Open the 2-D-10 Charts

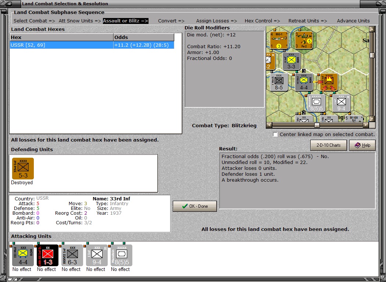(328, 145)
